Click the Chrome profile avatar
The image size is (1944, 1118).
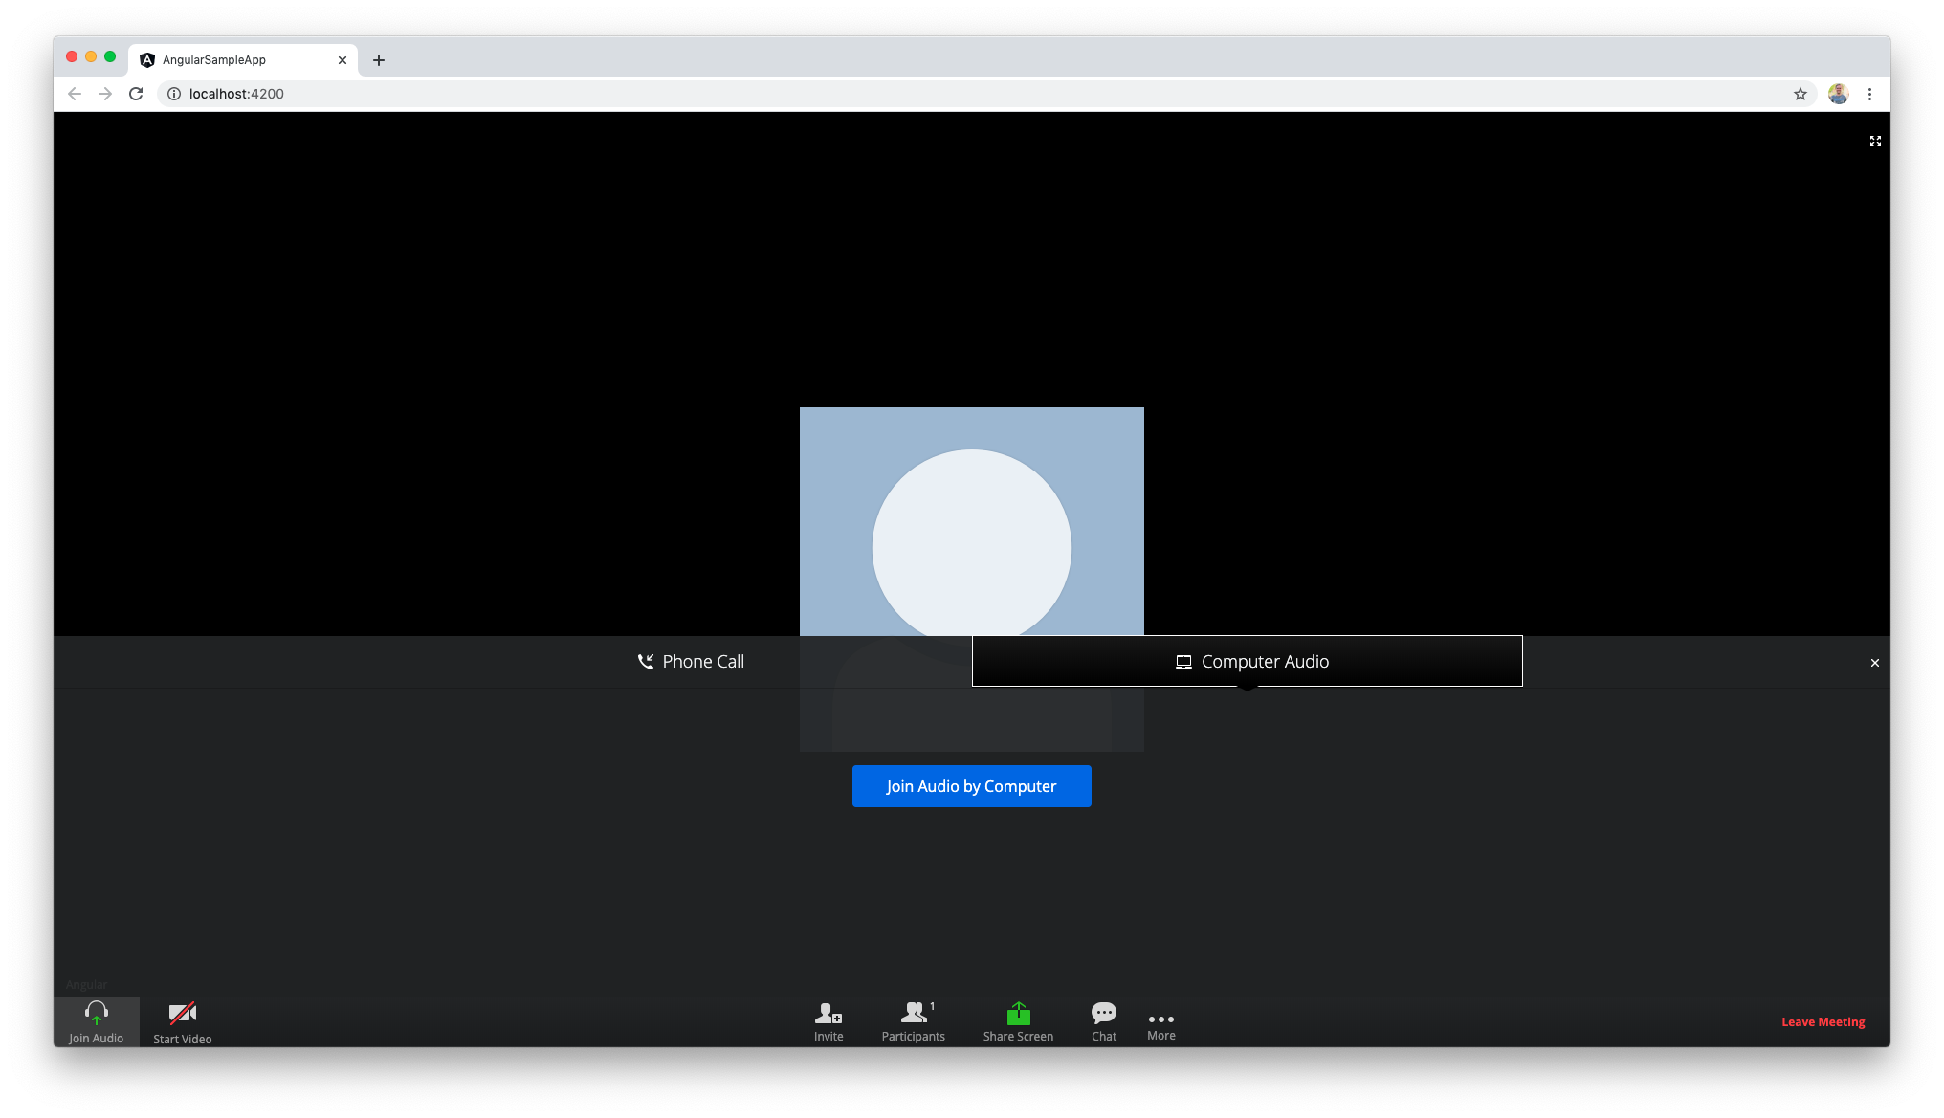[1838, 94]
